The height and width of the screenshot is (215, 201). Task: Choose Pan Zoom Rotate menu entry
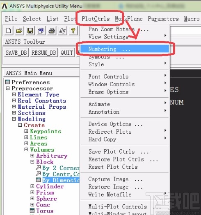coord(125,29)
